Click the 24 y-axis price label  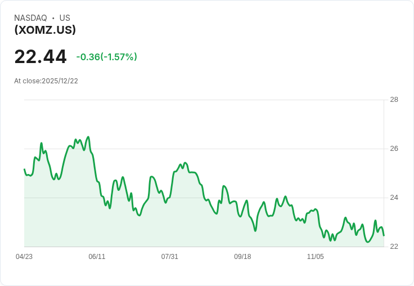(x=394, y=198)
